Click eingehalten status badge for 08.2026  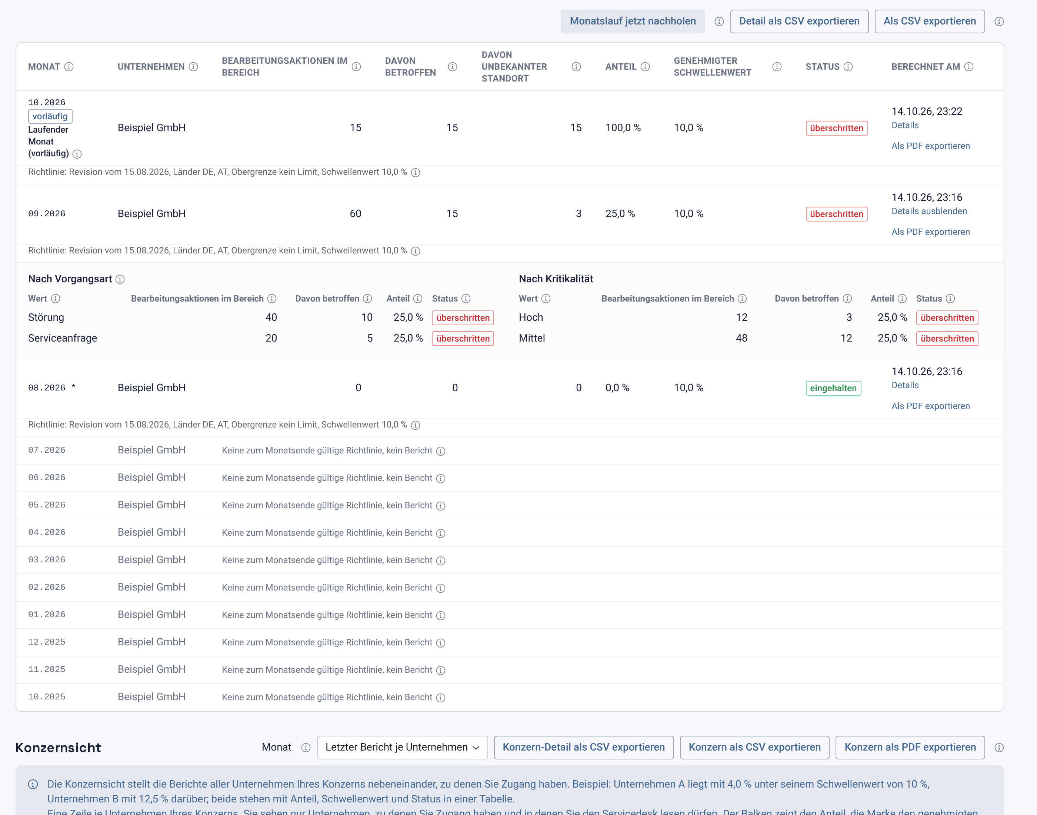(833, 388)
